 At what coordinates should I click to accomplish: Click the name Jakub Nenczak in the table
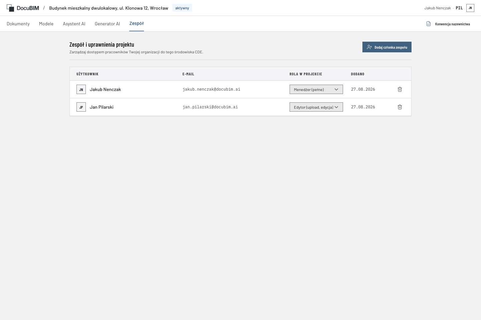click(x=105, y=89)
